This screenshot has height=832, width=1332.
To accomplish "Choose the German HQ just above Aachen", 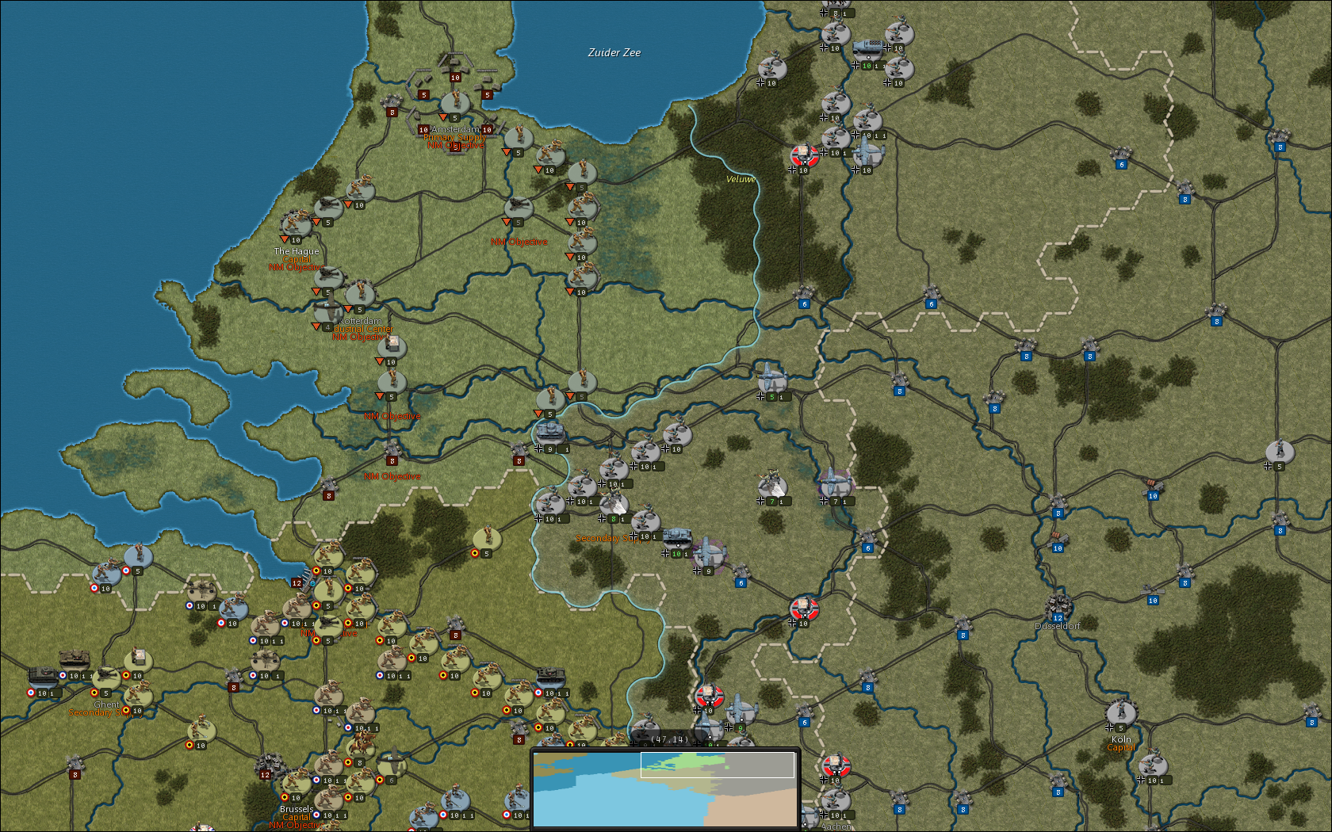I will click(x=836, y=765).
